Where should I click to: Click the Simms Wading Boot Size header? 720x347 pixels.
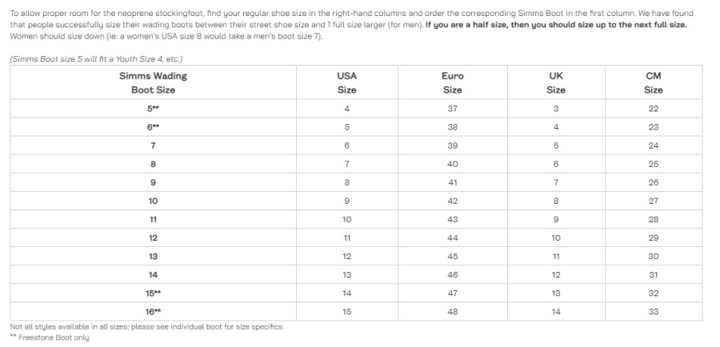tap(153, 82)
